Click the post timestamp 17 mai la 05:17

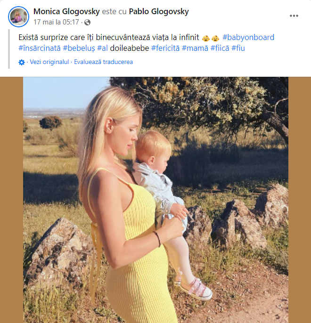point(56,22)
